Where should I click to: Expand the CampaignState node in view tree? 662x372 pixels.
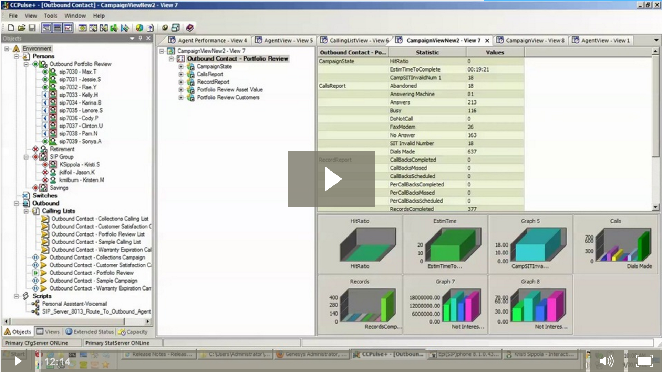coord(181,66)
